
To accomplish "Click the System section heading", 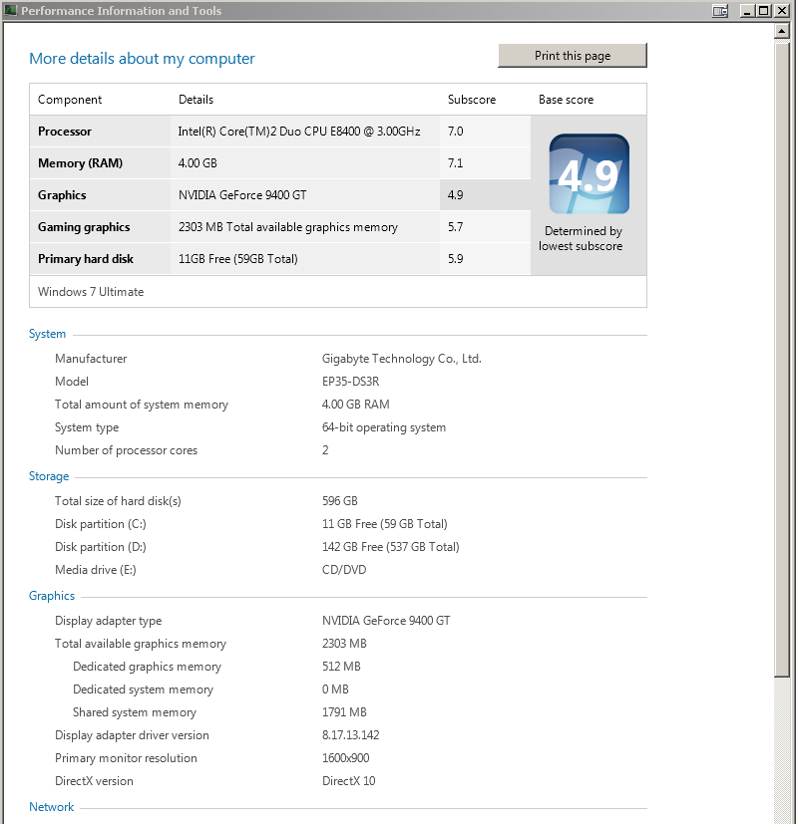I will (47, 334).
